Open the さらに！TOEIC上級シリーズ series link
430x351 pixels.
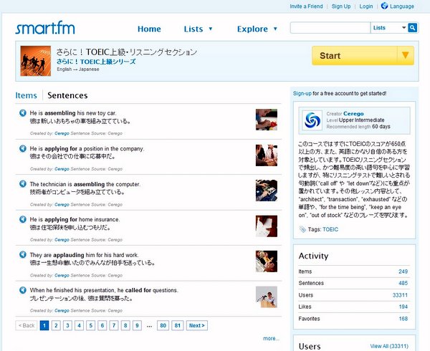pyautogui.click(x=96, y=62)
